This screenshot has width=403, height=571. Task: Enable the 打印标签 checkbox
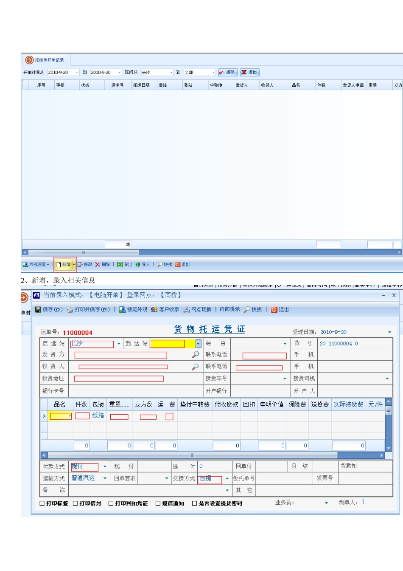click(42, 503)
